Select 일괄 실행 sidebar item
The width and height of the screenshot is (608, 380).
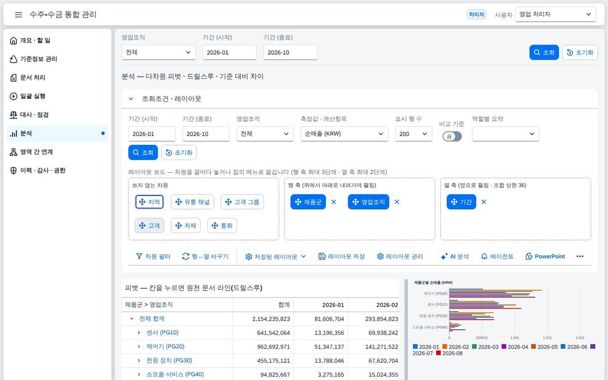click(57, 96)
